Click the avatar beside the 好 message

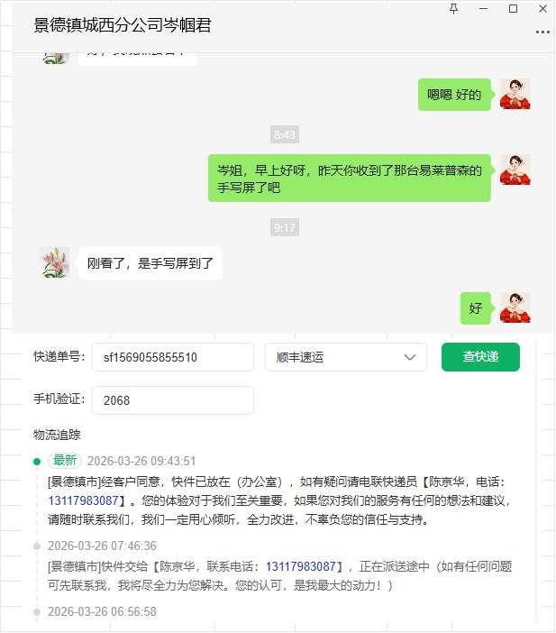(515, 307)
